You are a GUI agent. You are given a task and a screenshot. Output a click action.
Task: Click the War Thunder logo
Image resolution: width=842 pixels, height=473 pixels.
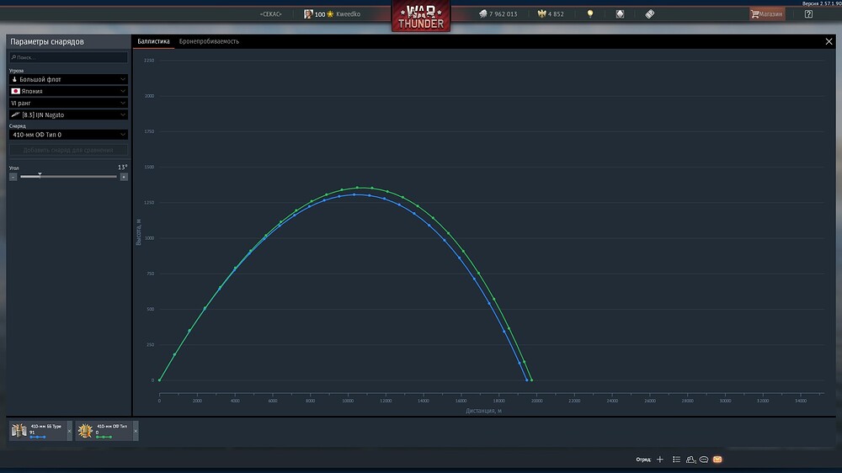click(x=421, y=16)
